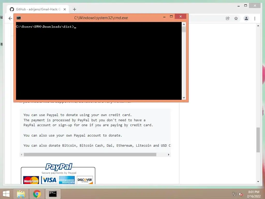Close the cmd.exe window
265x199 pixels.
(x=180, y=16)
